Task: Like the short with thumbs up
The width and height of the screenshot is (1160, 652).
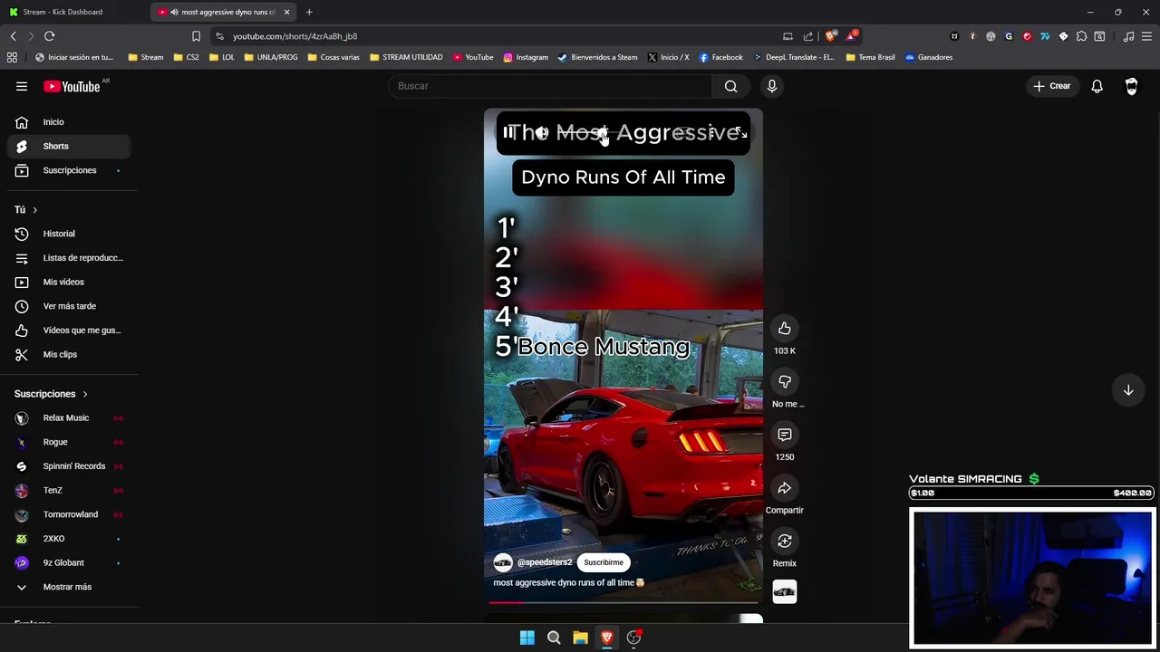Action: coord(785,329)
